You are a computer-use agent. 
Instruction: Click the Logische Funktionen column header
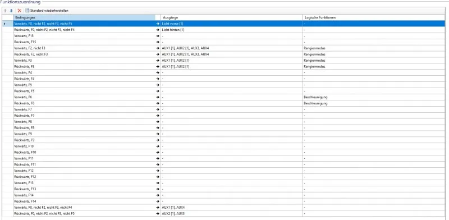click(374, 17)
